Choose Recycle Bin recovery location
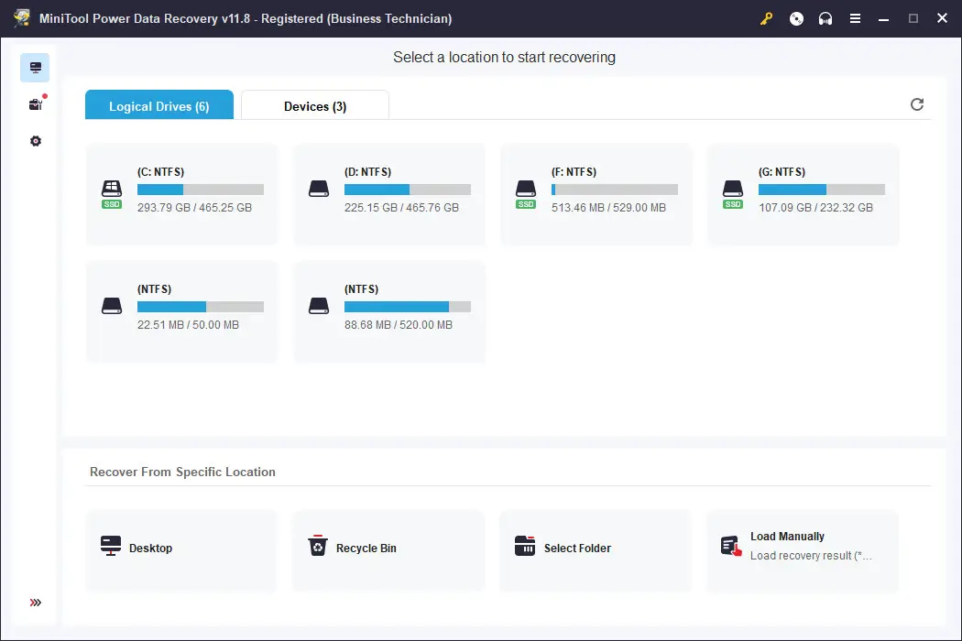The image size is (962, 641). tap(388, 550)
